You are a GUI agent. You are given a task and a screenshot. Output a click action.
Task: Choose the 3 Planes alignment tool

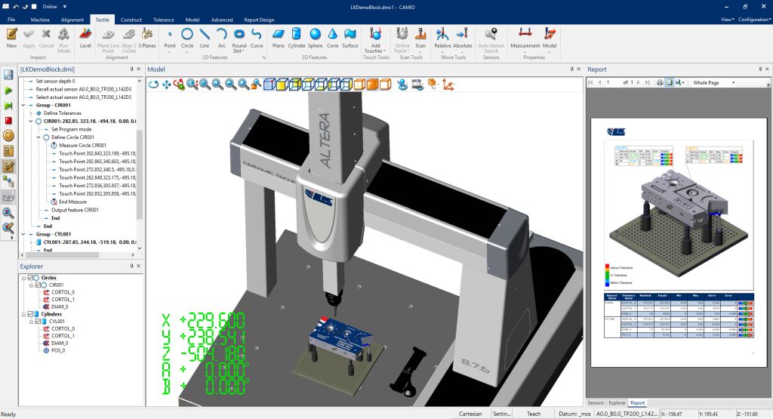tap(147, 39)
